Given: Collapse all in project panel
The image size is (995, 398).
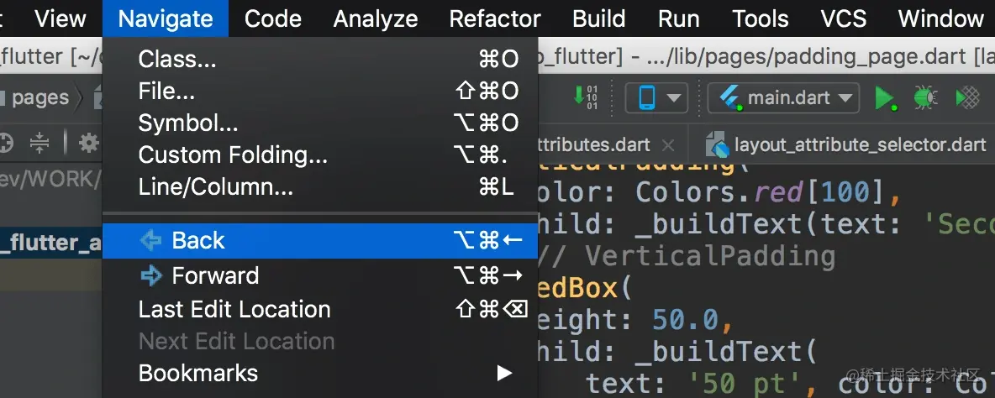Looking at the screenshot, I should 39,144.
